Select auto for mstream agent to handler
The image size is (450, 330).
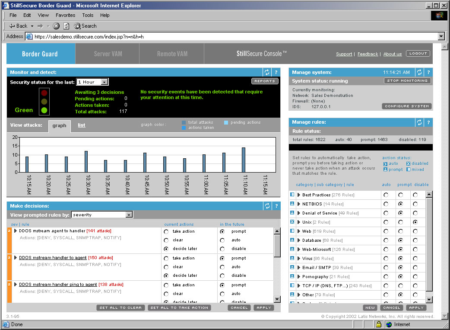pyautogui.click(x=222, y=240)
